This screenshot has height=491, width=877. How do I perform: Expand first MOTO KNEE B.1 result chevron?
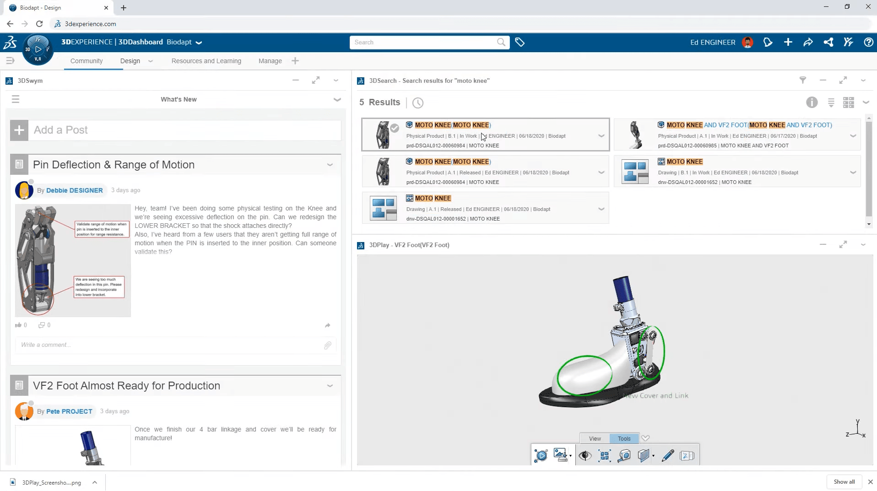pos(601,136)
